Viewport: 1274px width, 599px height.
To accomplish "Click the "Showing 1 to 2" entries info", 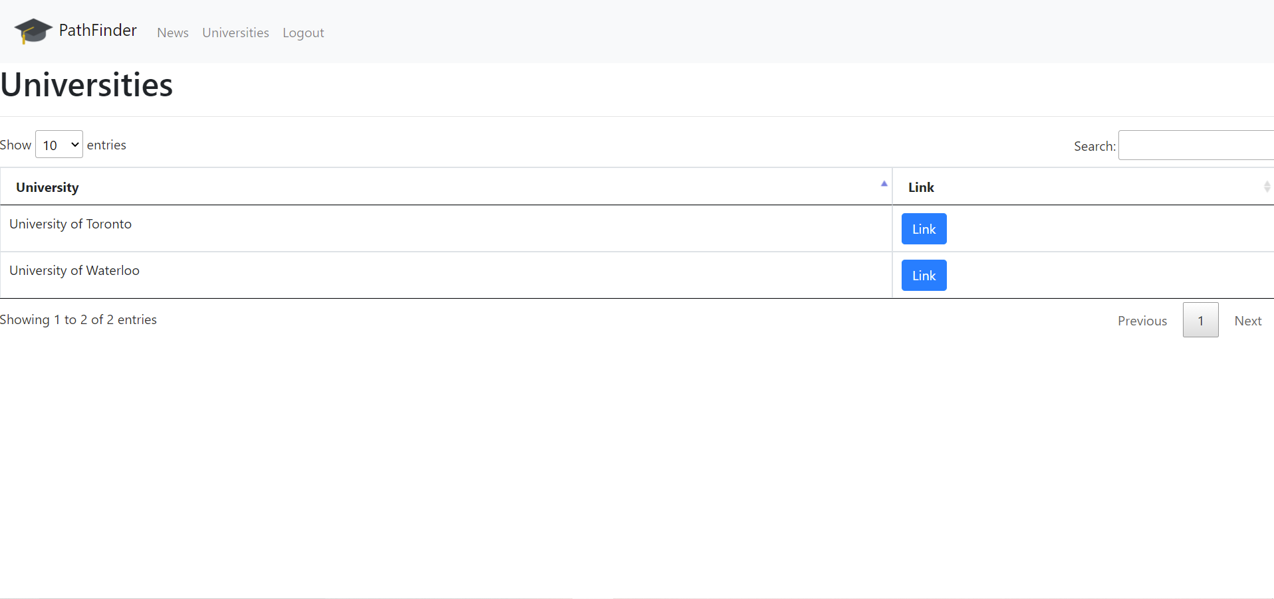I will click(x=78, y=320).
